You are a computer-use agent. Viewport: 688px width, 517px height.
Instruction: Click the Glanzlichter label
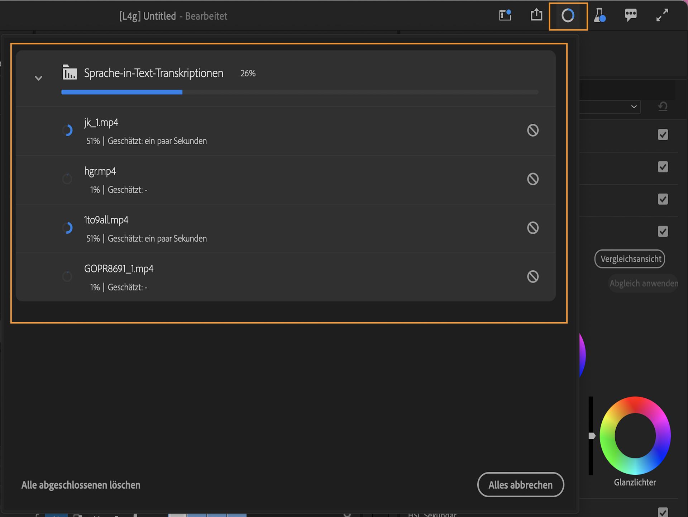click(635, 482)
